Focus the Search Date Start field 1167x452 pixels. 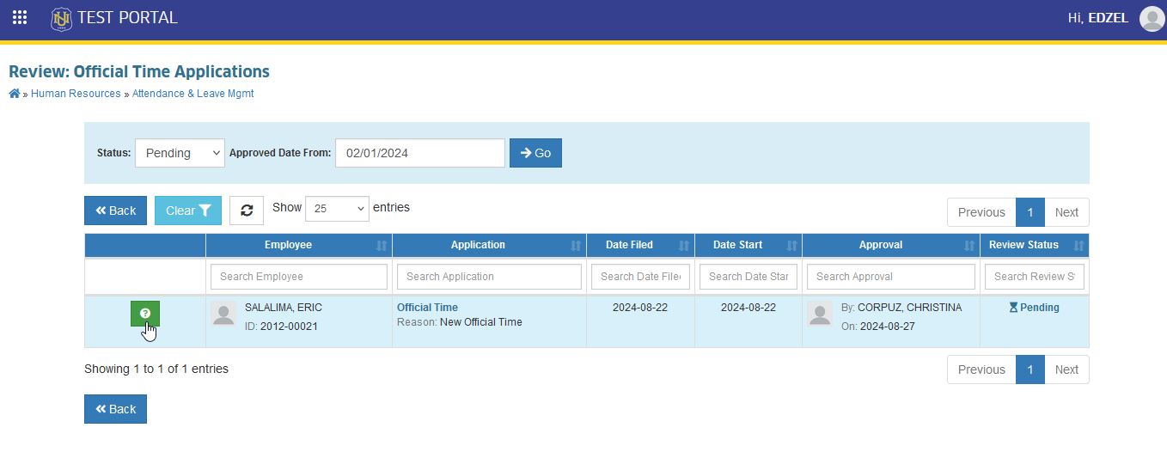tap(748, 277)
